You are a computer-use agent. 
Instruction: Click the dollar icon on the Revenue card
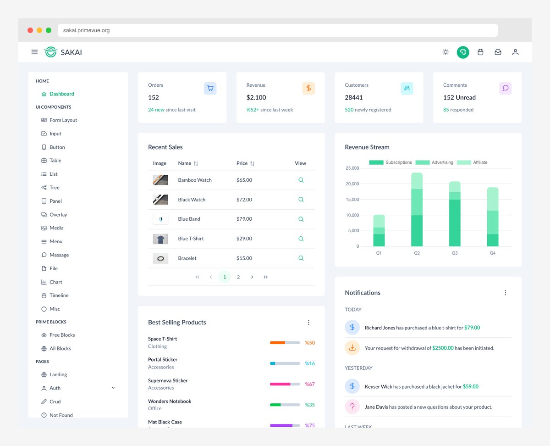click(308, 88)
